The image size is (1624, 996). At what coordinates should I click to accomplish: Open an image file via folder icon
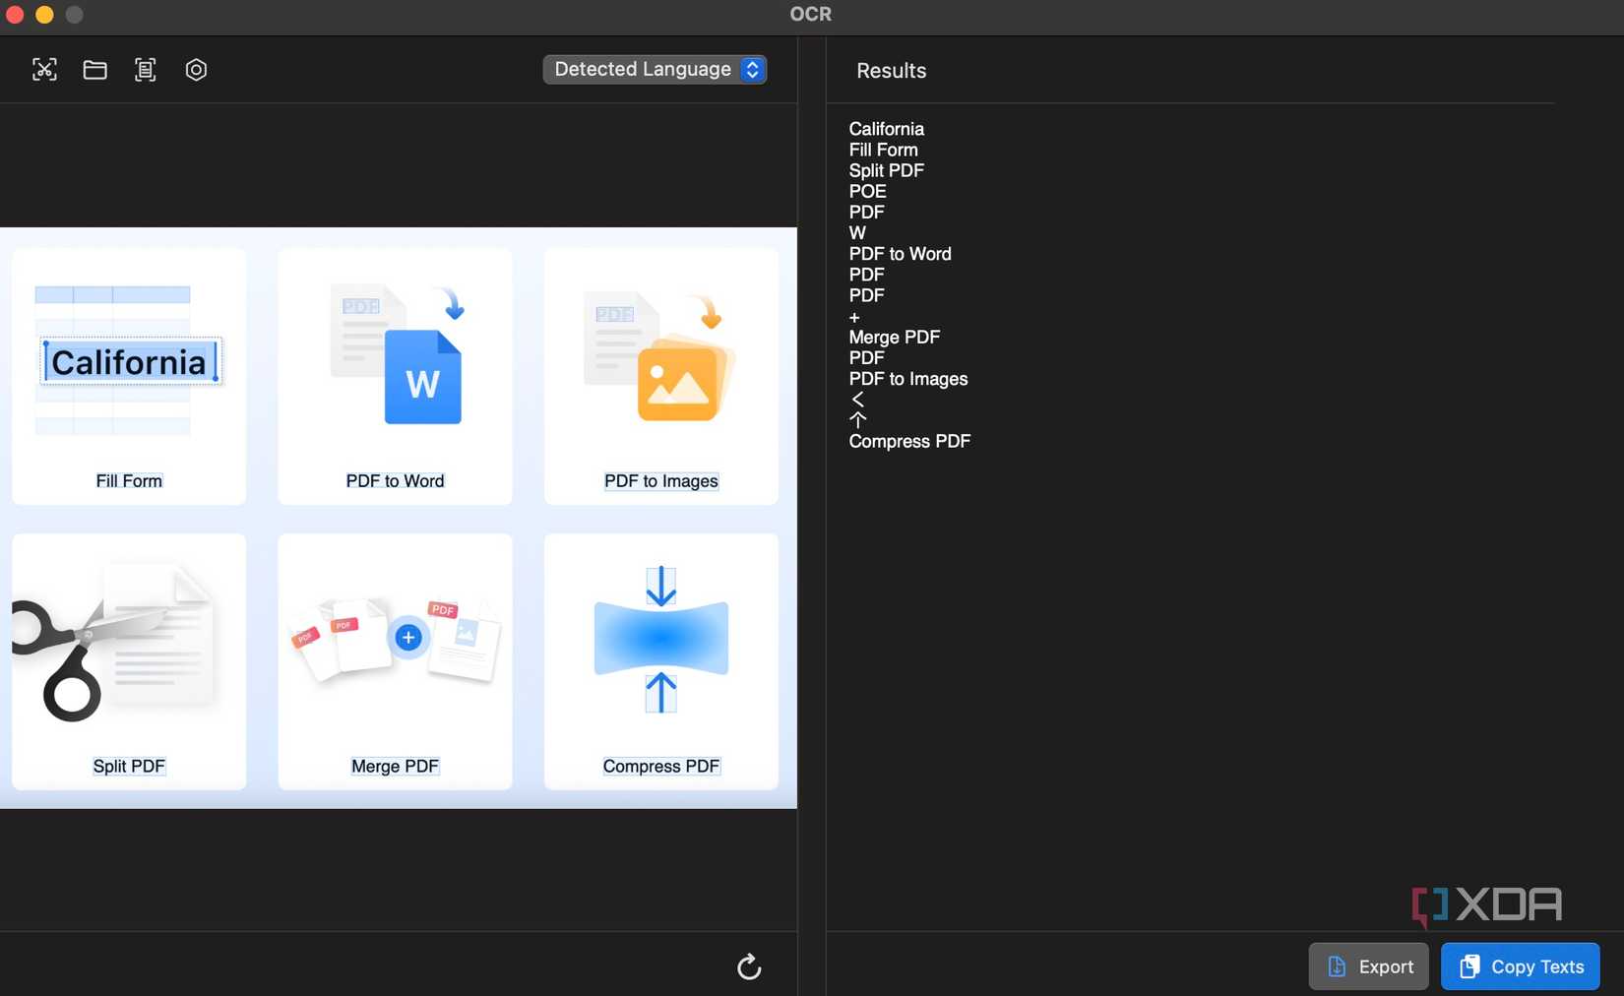coord(94,70)
